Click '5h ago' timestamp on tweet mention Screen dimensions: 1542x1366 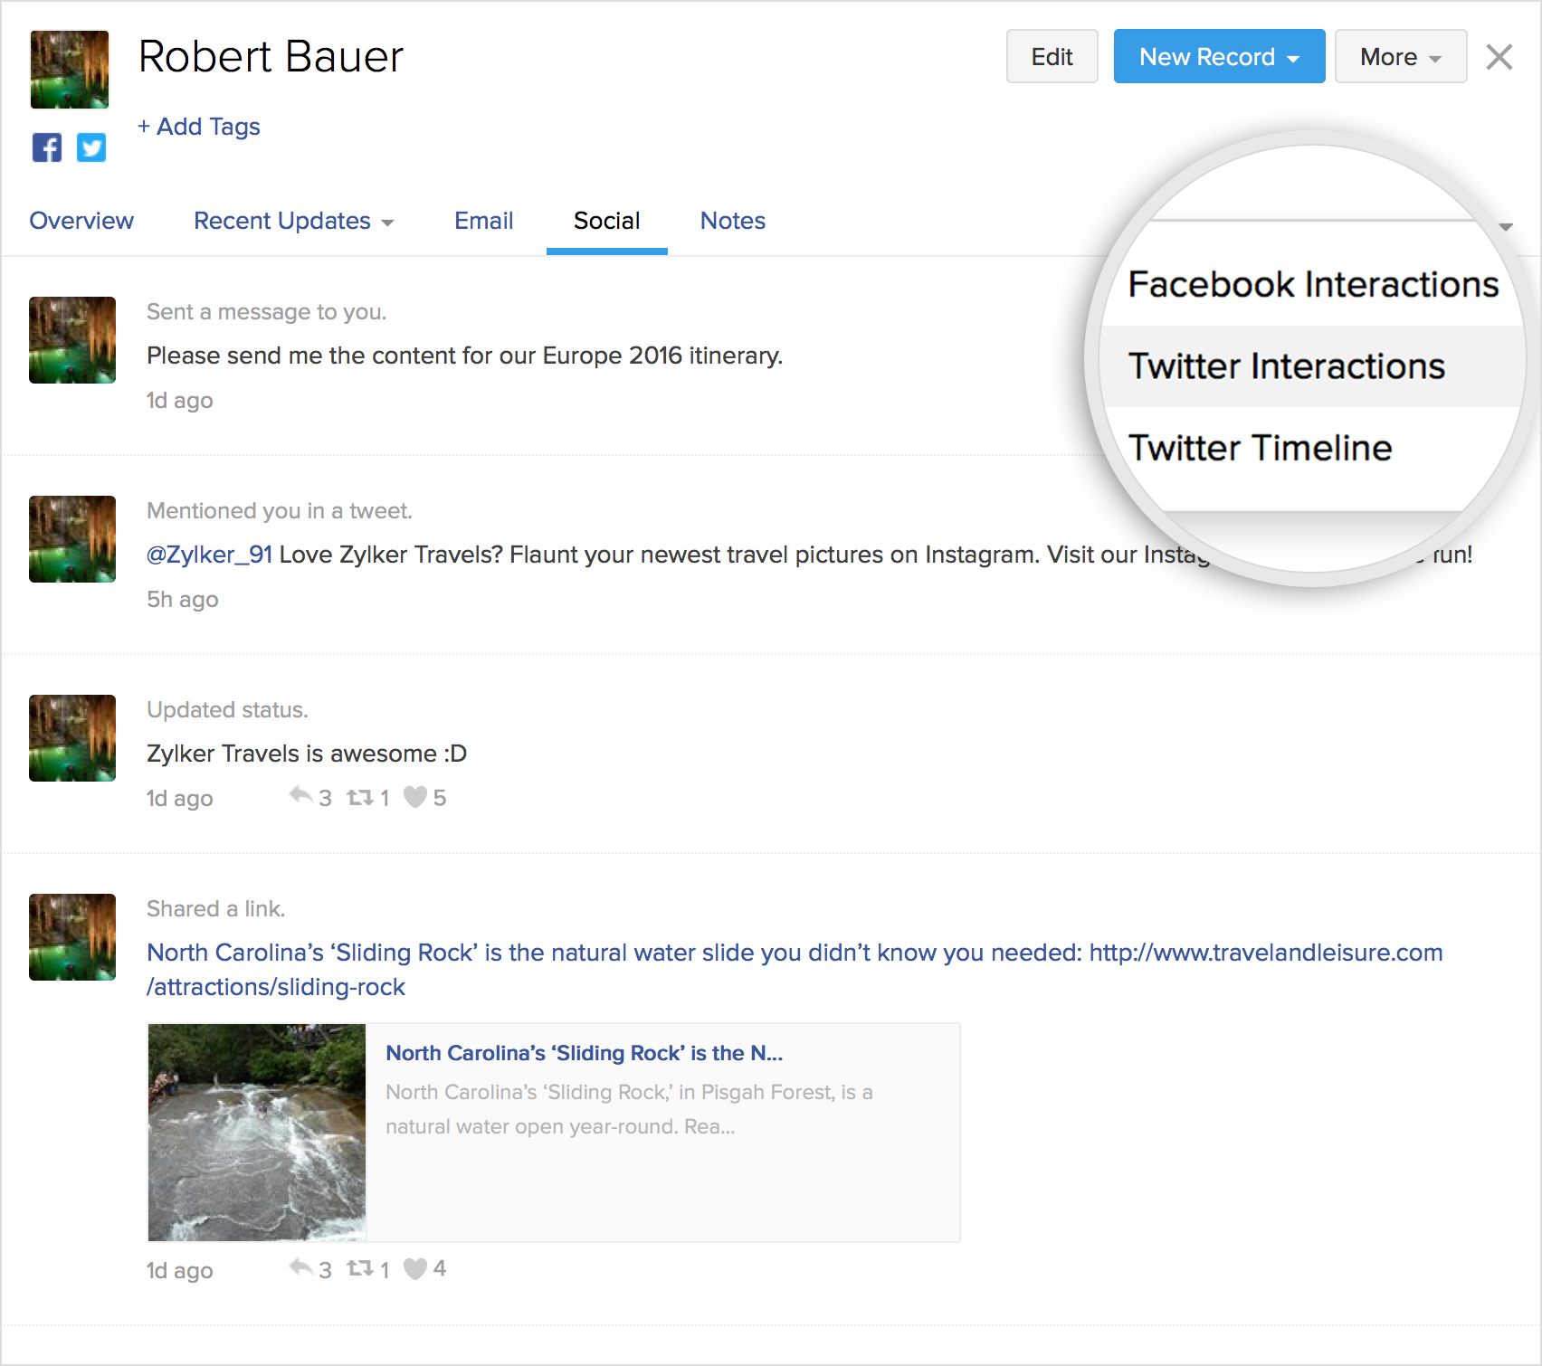[183, 599]
